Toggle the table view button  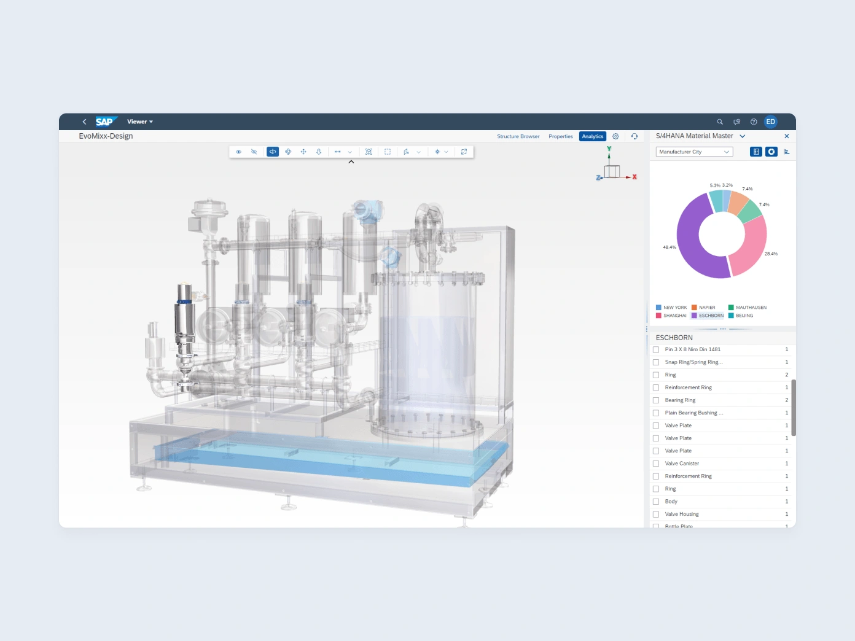(756, 152)
